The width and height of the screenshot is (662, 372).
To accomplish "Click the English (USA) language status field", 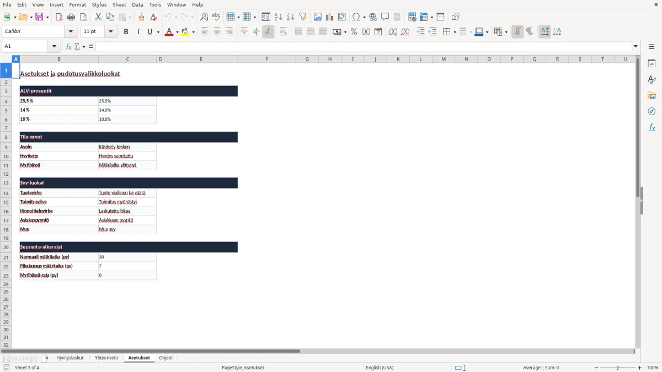I will click(380, 368).
